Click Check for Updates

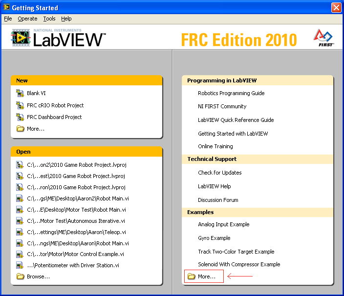pyautogui.click(x=219, y=173)
